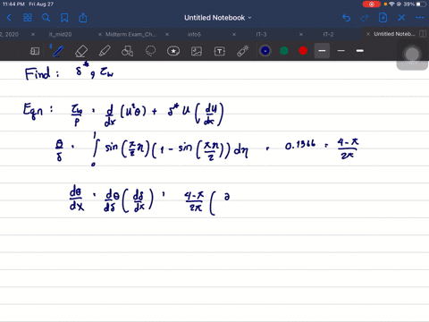The width and height of the screenshot is (429, 322).
Task: Select the third thick stroke width
Action: click(x=360, y=51)
